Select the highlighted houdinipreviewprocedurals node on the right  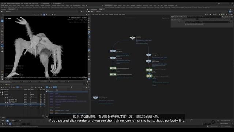coord(149,76)
